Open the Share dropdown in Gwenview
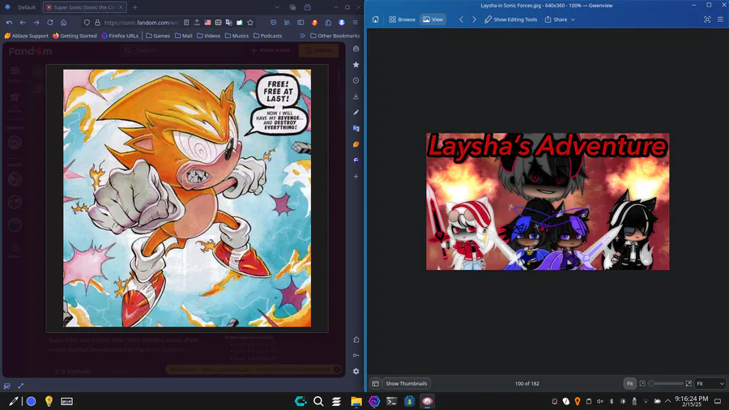729x410 pixels. (x=560, y=19)
